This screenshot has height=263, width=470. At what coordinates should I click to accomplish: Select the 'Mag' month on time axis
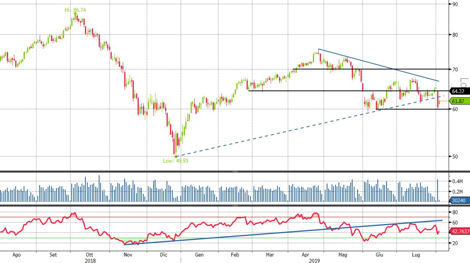coord(342,254)
